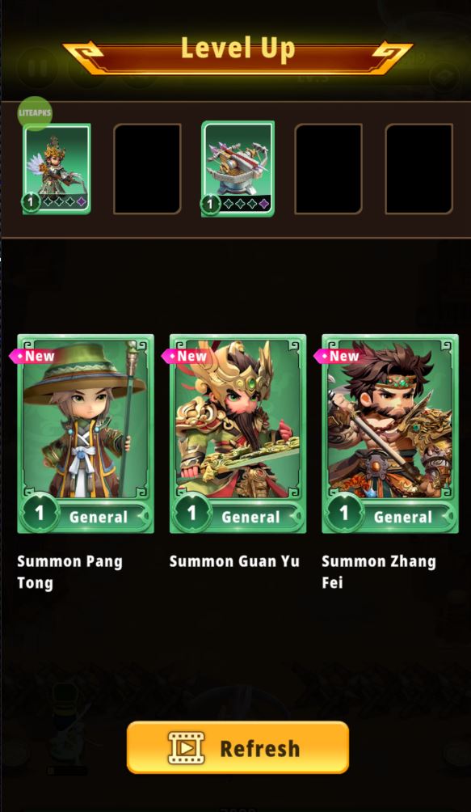471x812 pixels.
Task: Click the second empty card slot
Action: 147,168
